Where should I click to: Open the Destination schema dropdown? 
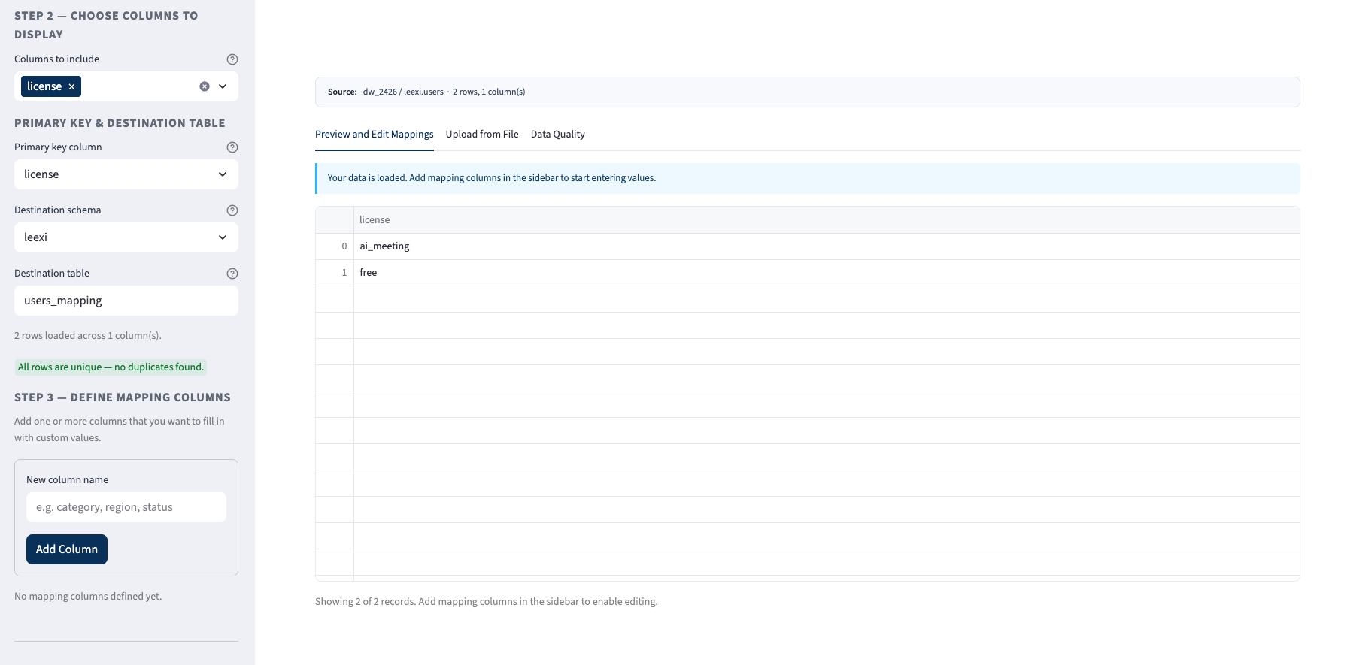coord(126,237)
